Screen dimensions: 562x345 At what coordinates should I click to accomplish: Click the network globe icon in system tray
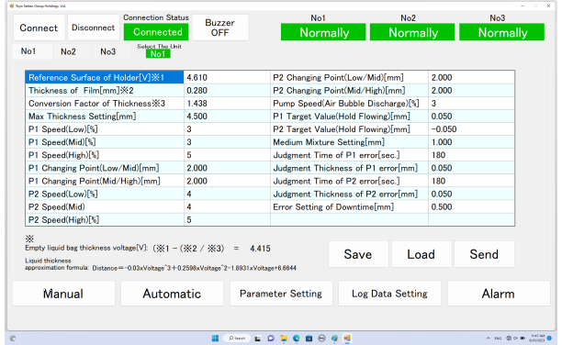point(509,339)
